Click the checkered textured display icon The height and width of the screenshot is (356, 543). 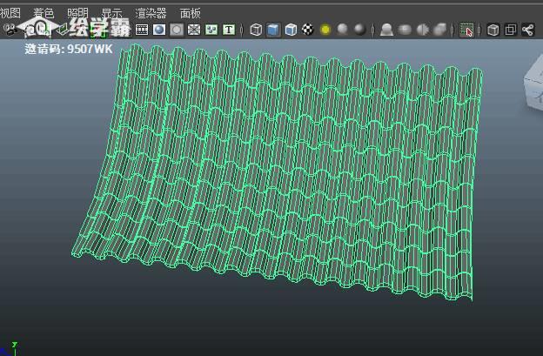point(307,30)
